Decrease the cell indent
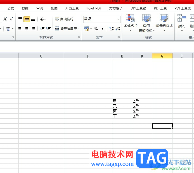 pyautogui.click(x=42, y=28)
